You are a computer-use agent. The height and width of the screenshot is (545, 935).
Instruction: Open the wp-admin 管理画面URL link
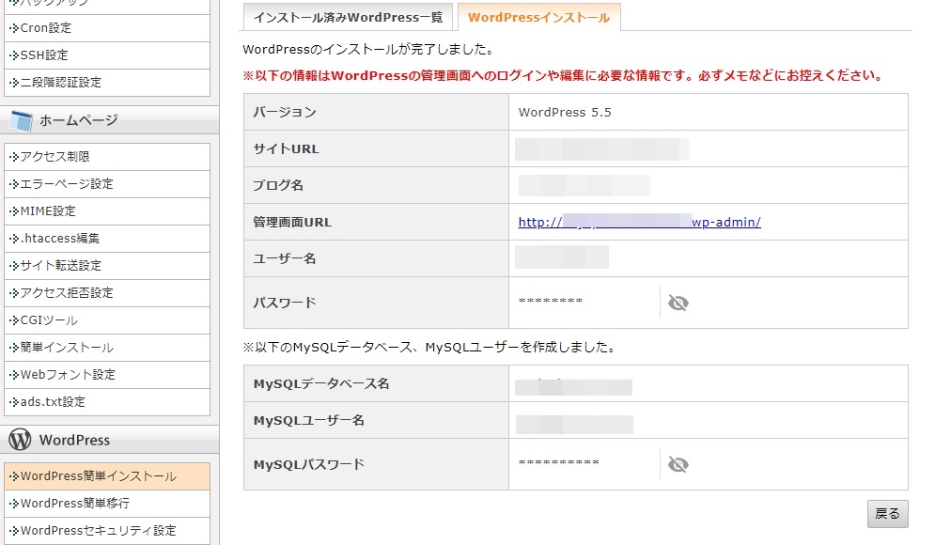(639, 223)
